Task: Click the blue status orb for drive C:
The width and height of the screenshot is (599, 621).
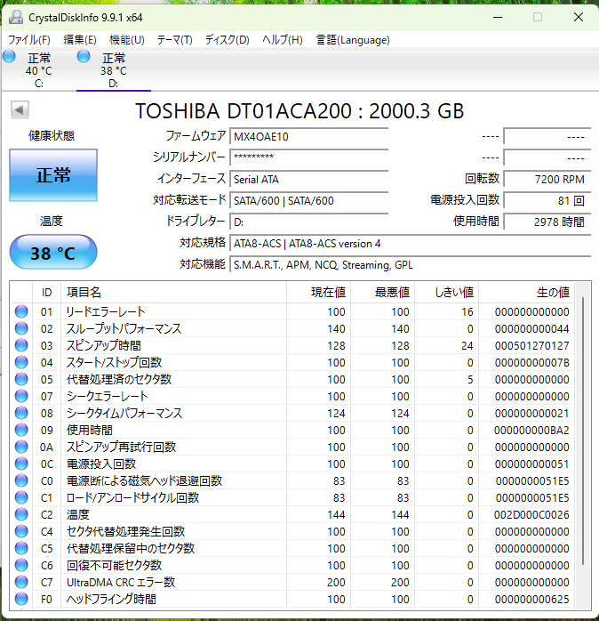Action: pyautogui.click(x=9, y=57)
